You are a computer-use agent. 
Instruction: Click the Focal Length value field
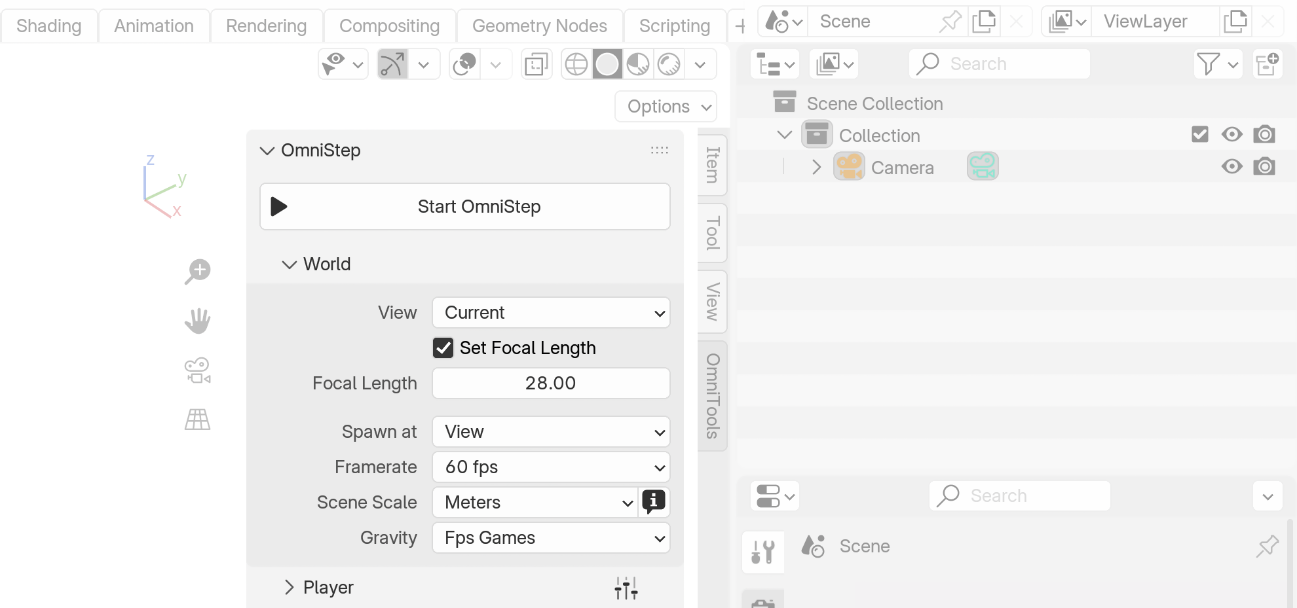click(551, 384)
